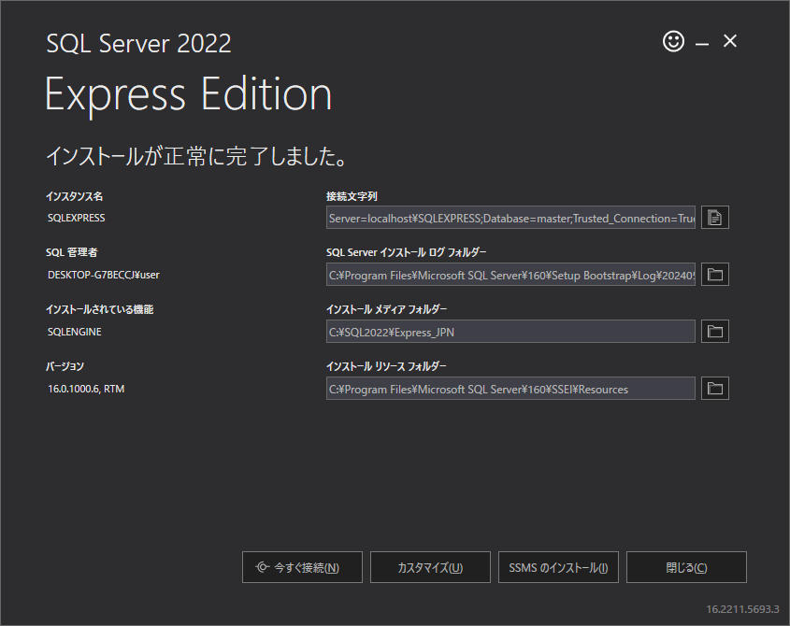Click inside the 接続文字列 text field
This screenshot has width=790, height=626.
510,218
